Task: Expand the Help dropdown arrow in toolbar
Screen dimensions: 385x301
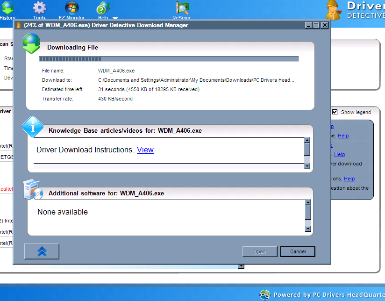Action: click(x=115, y=18)
